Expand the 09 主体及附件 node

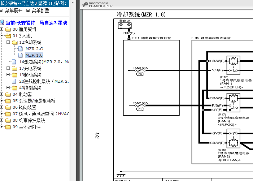(1, 127)
